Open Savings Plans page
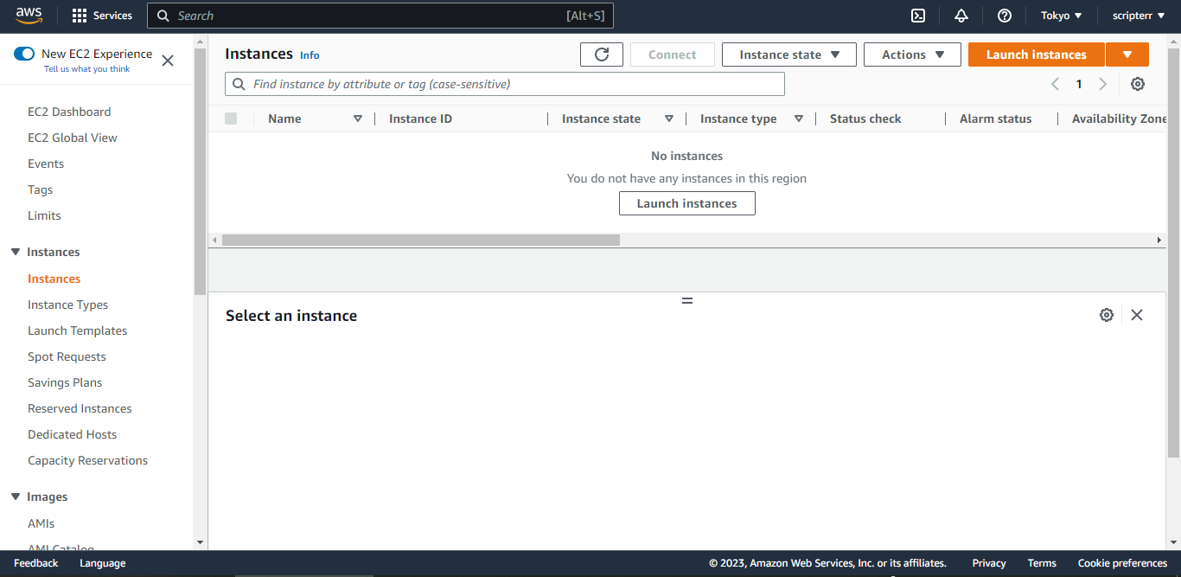 pos(65,382)
